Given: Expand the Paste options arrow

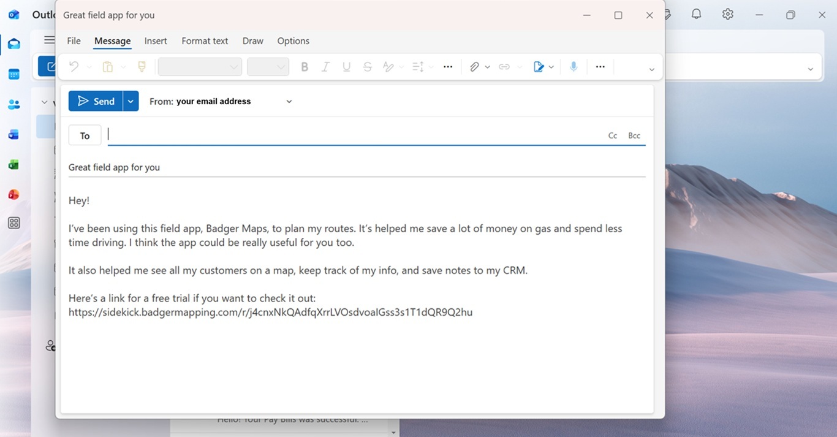Looking at the screenshot, I should (x=123, y=67).
